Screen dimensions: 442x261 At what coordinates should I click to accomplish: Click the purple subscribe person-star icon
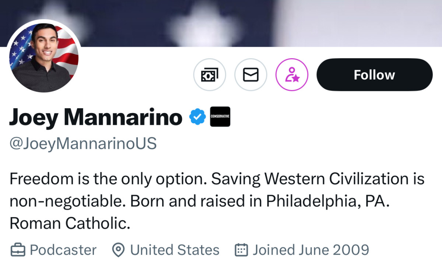click(x=292, y=75)
